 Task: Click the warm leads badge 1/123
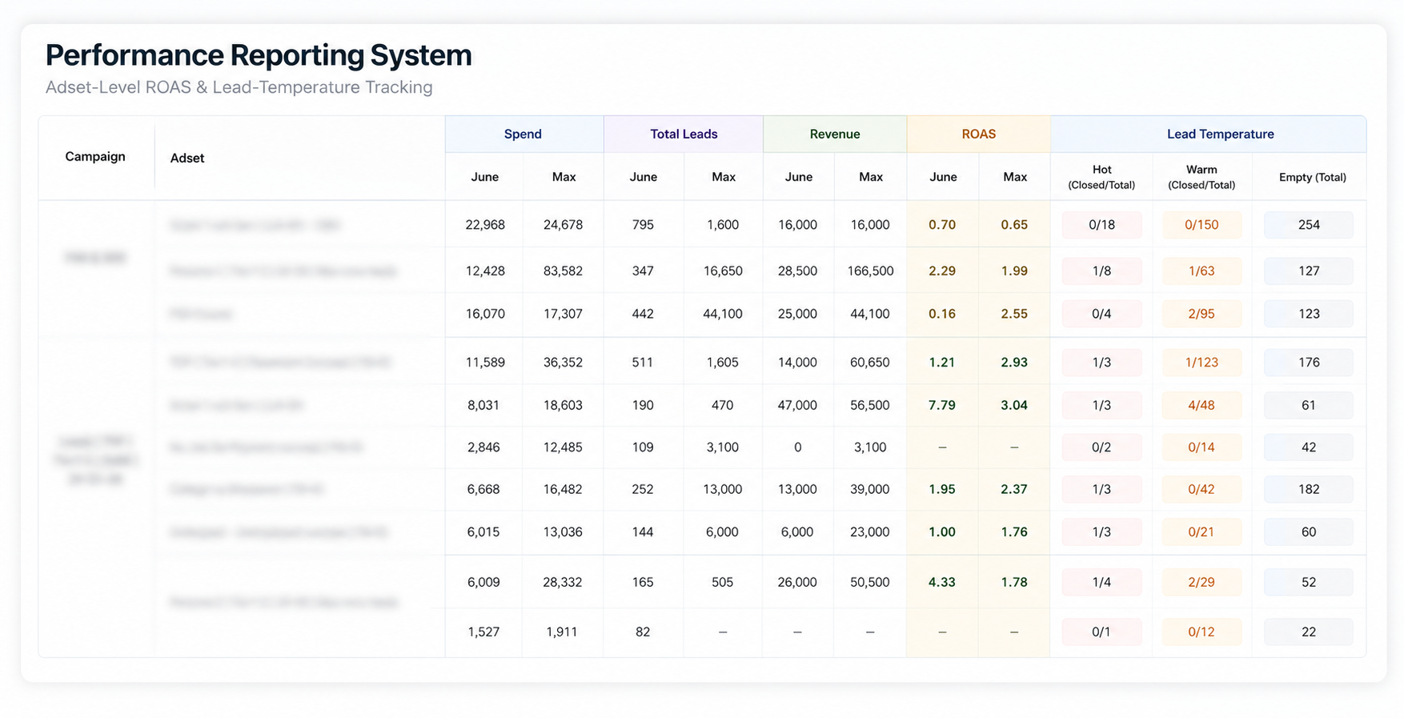pyautogui.click(x=1202, y=363)
